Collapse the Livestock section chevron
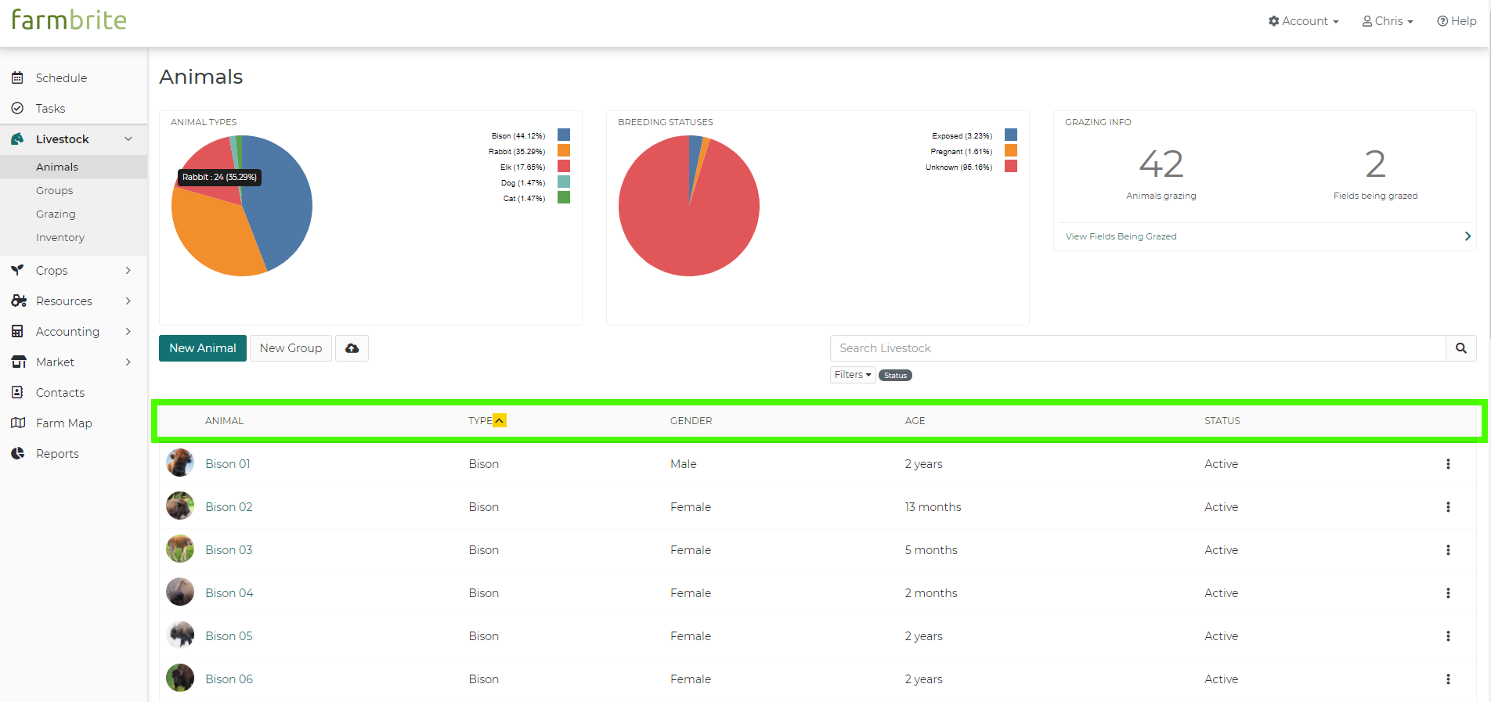 tap(128, 139)
